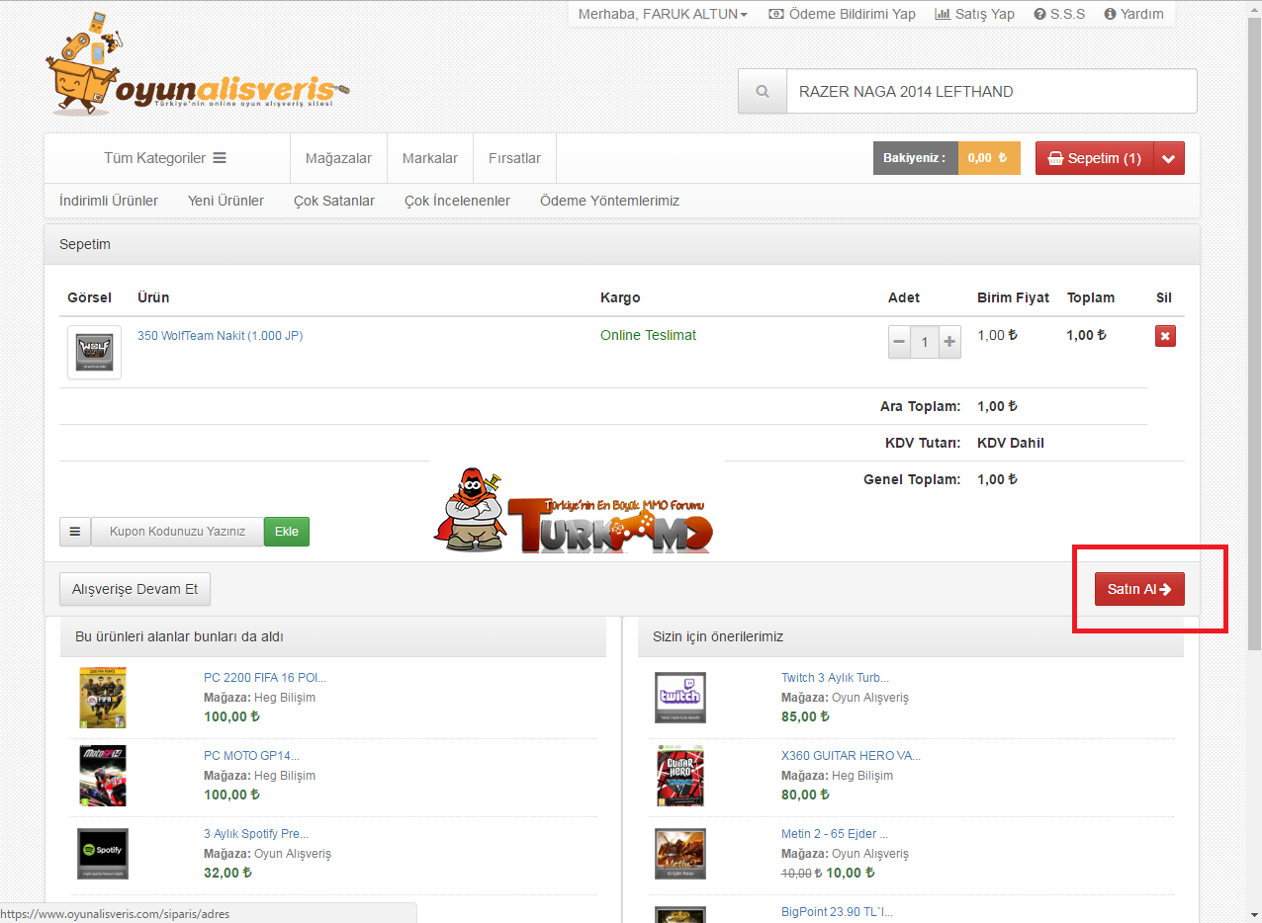Viewport: 1262px width, 923px height.
Task: Click the oyunalisveris site logo
Action: 197,63
